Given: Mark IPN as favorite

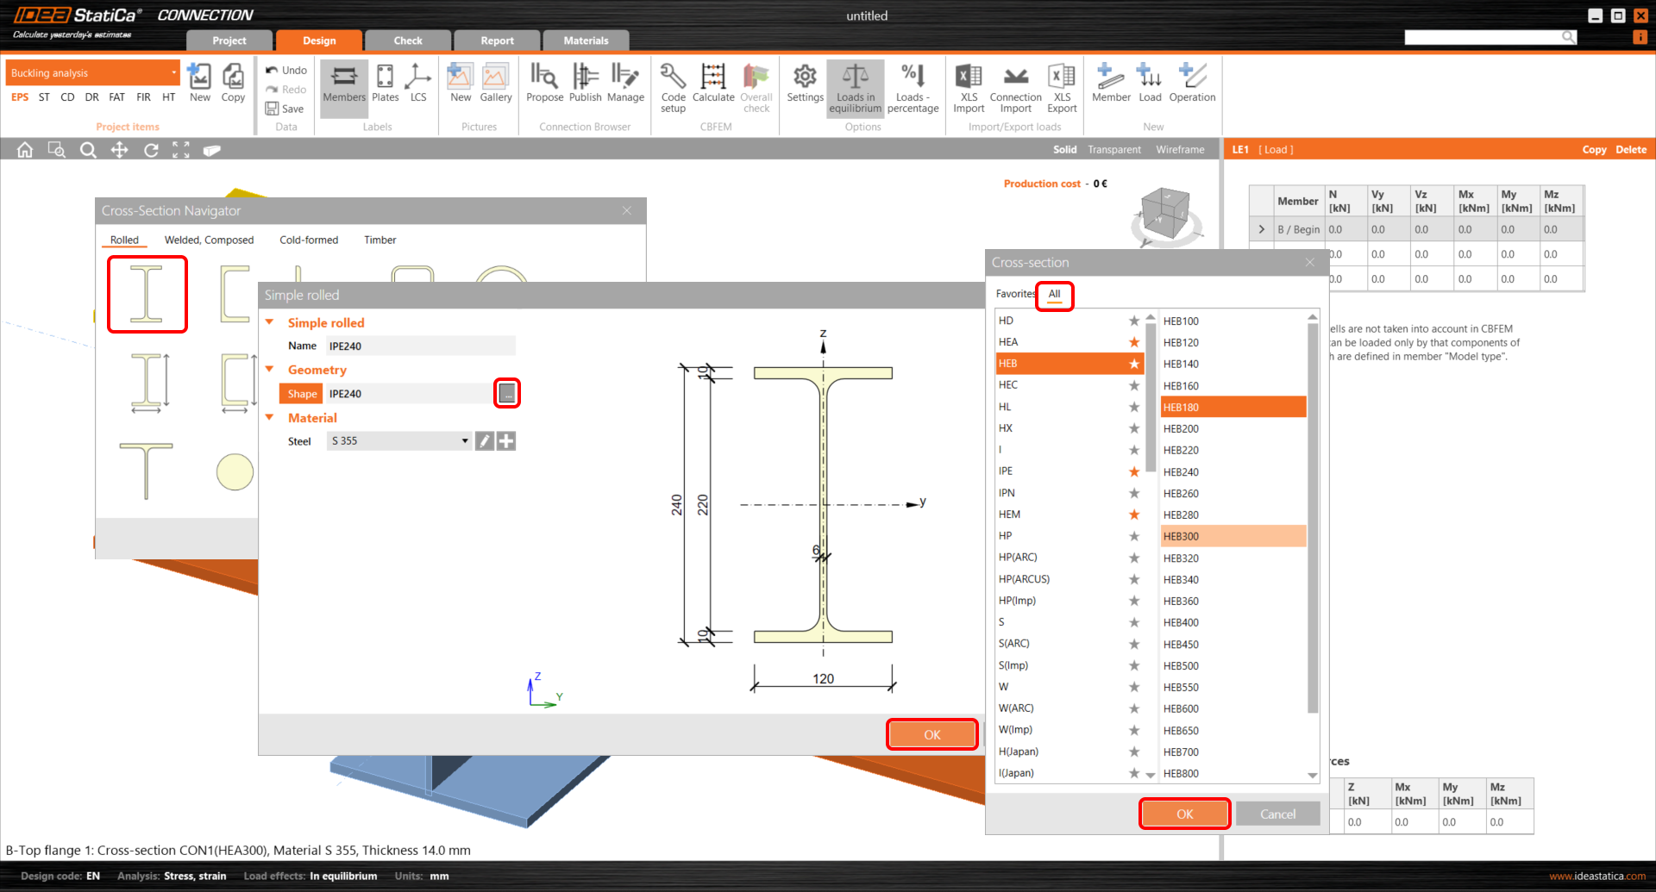Looking at the screenshot, I should 1134,493.
